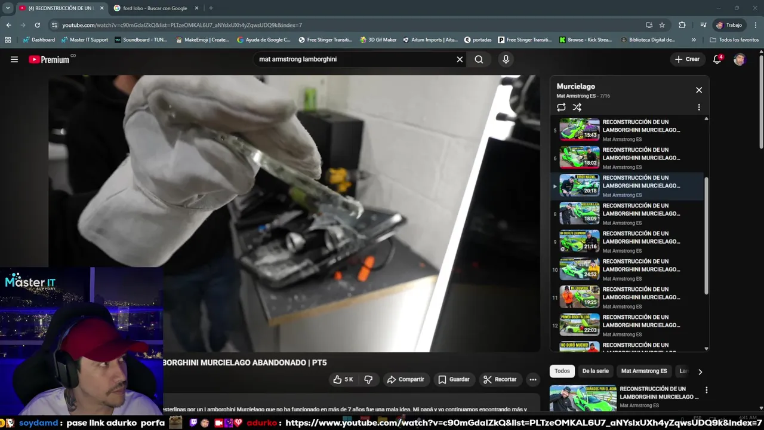Open more video actions ellipsis
764x430 pixels.
point(533,379)
